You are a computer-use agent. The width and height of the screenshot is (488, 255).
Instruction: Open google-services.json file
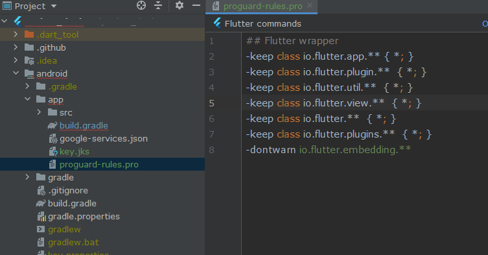pyautogui.click(x=104, y=138)
